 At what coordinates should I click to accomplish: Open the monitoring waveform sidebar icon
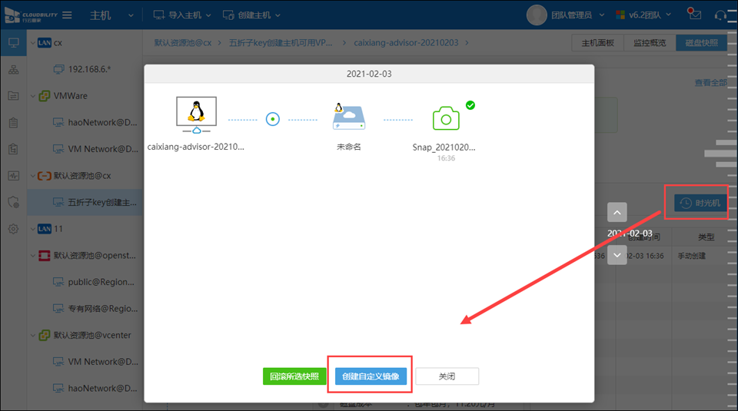point(14,176)
